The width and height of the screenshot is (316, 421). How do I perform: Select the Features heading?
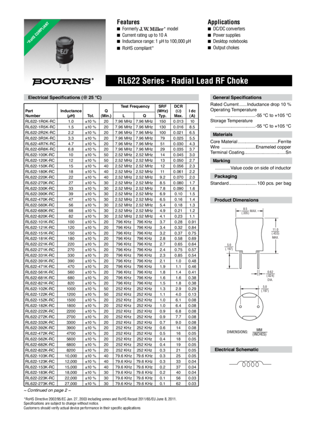pyautogui.click(x=128, y=22)
